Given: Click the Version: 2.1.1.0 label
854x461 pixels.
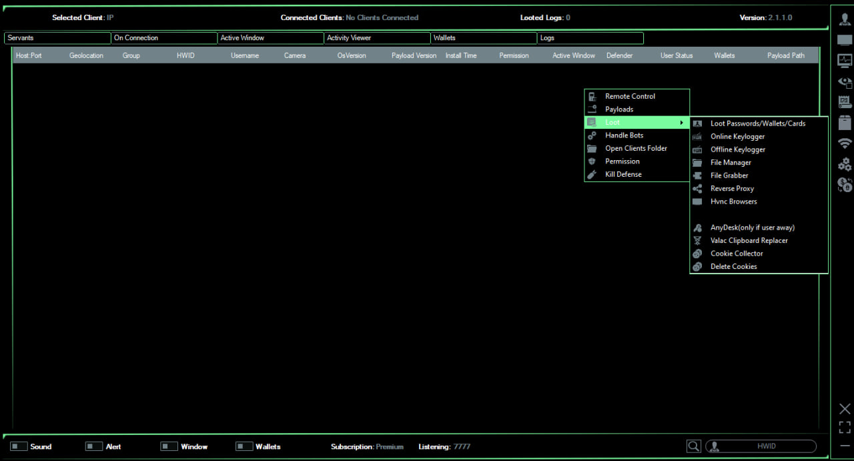Looking at the screenshot, I should click(766, 17).
